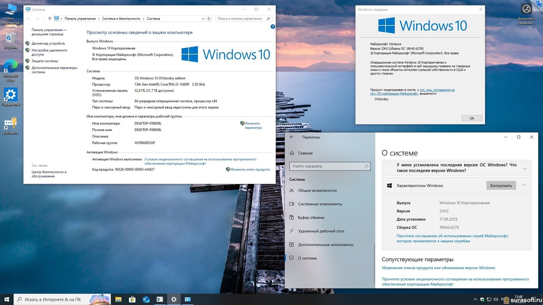Open the Activators desktop icon
Image resolution: width=543 pixels, height=305 pixels.
pyautogui.click(x=10, y=125)
